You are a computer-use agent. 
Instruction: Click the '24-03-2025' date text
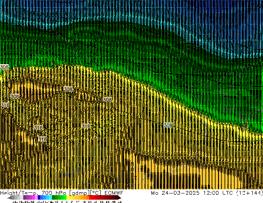click(180, 193)
